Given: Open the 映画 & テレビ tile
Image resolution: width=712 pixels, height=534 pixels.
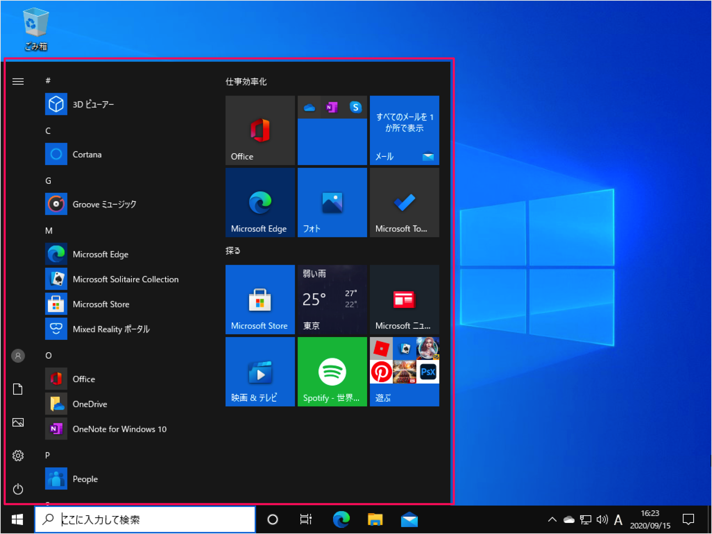Looking at the screenshot, I should pyautogui.click(x=260, y=372).
